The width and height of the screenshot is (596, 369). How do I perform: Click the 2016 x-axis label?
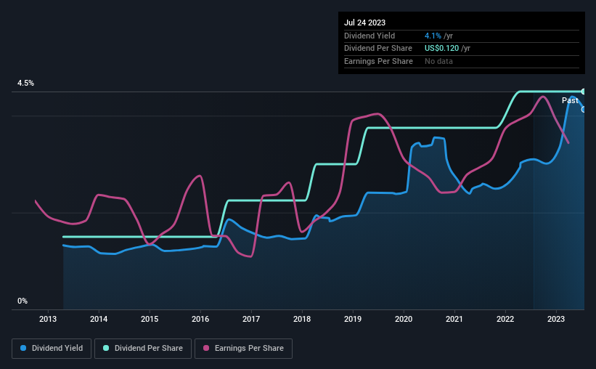click(200, 319)
